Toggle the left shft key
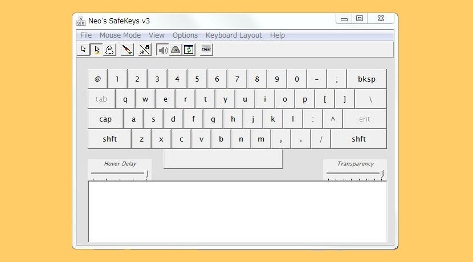Image resolution: width=473 pixels, height=262 pixels. point(109,139)
